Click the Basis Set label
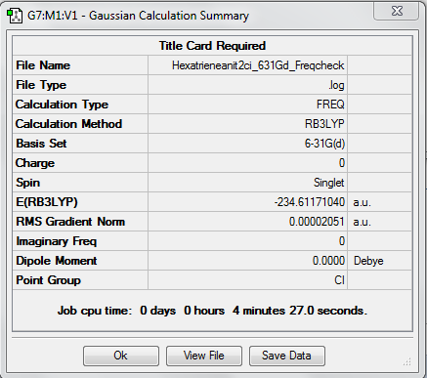Screen dimensions: 427x378 point(41,144)
